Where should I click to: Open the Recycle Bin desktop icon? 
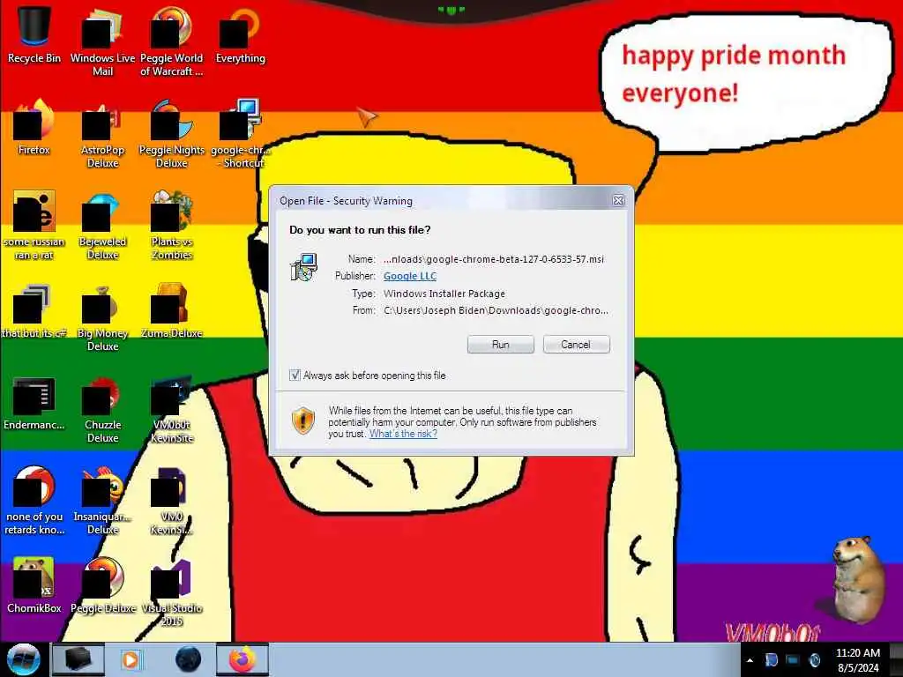pyautogui.click(x=34, y=34)
